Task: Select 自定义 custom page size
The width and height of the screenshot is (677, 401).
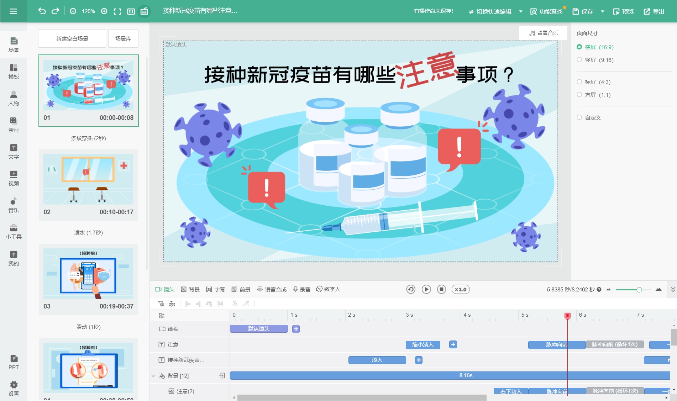Action: pyautogui.click(x=589, y=117)
